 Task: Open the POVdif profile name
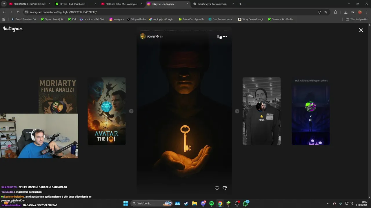tap(151, 37)
